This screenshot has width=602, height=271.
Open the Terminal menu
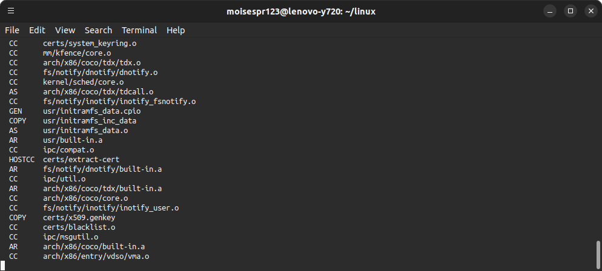139,30
